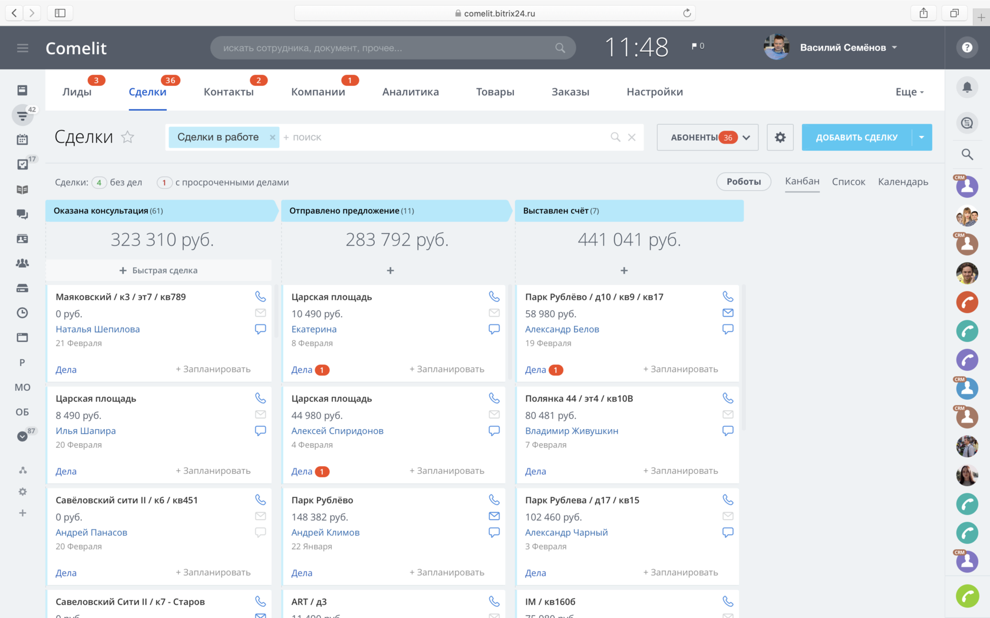This screenshot has height=618, width=990.
Task: Go back with the browser back arrow
Action: coord(14,13)
